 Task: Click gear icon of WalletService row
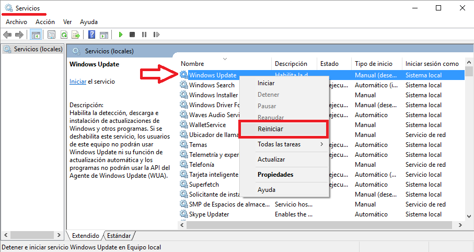[x=184, y=124]
